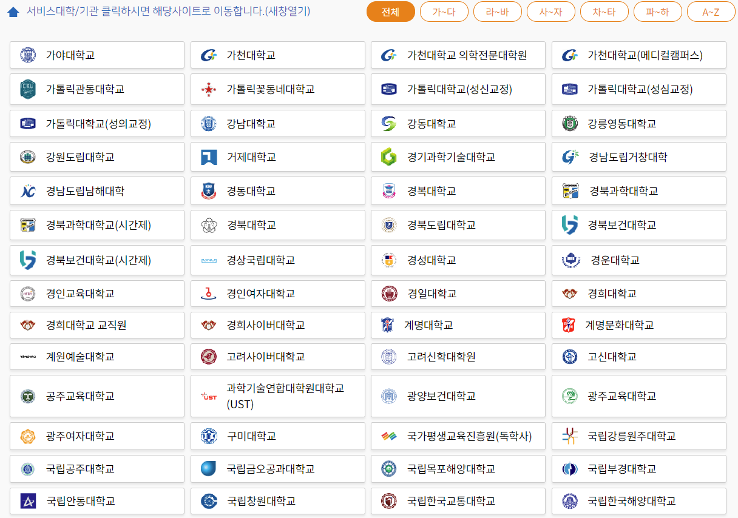Click the 경희사이버대학교 logo icon
The width and height of the screenshot is (738, 518).
coord(209,325)
